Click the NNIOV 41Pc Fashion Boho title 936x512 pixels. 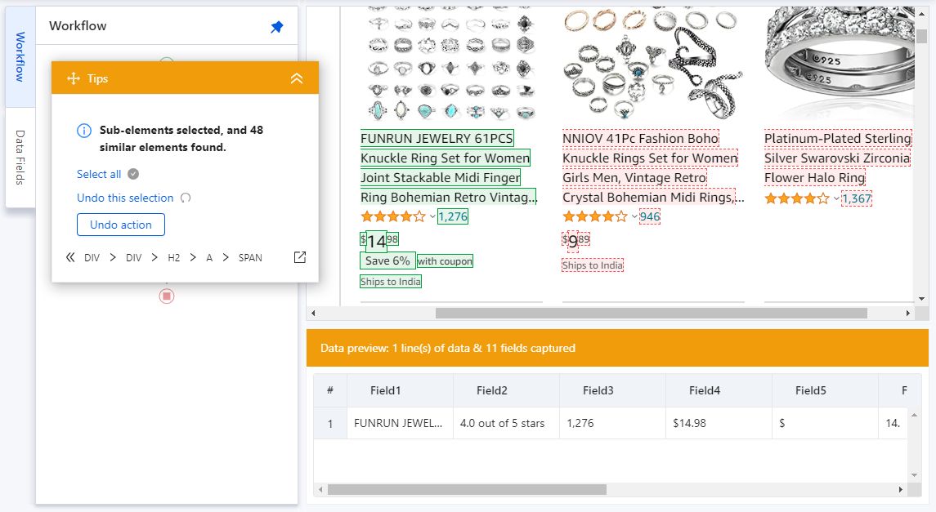(652, 167)
